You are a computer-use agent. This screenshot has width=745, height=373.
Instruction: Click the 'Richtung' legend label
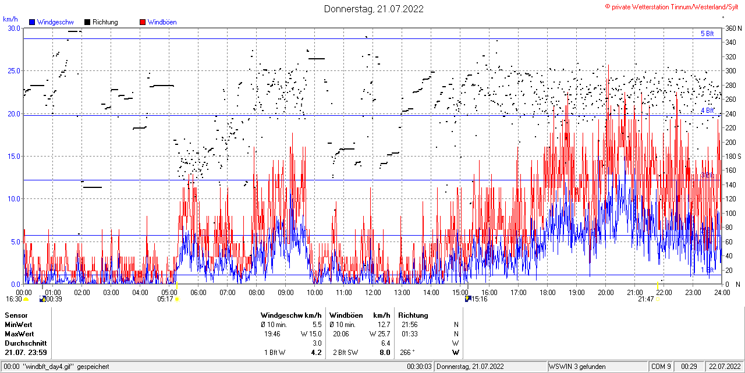coord(105,22)
